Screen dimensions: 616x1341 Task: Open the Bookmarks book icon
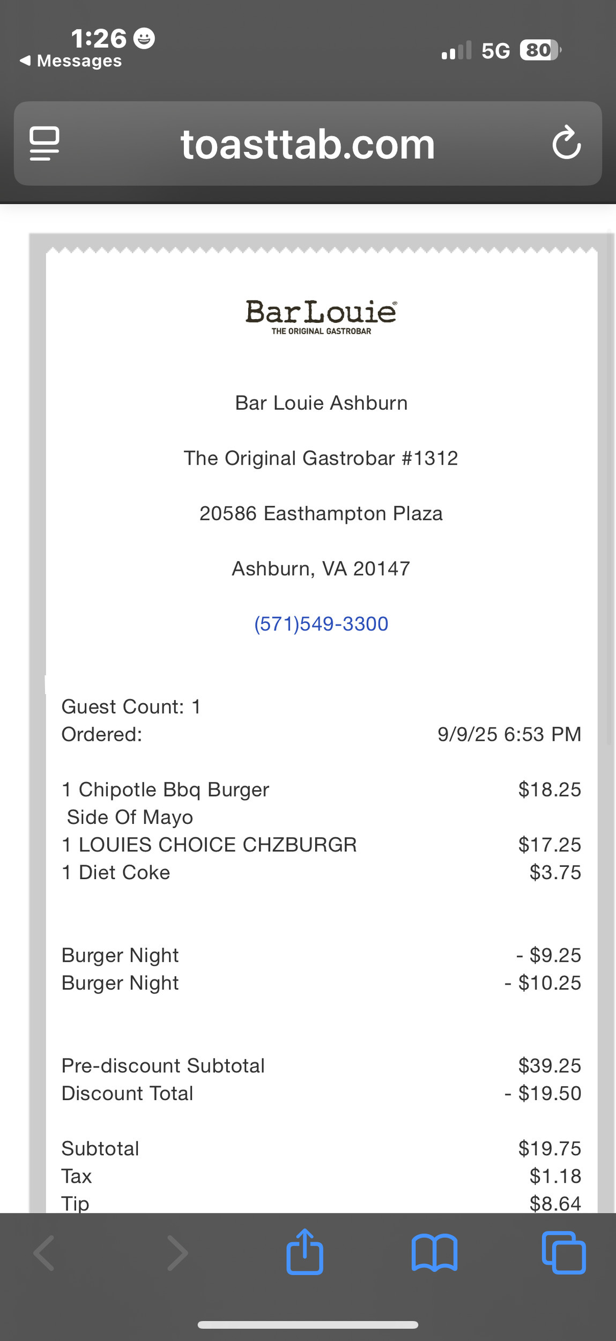[434, 1252]
